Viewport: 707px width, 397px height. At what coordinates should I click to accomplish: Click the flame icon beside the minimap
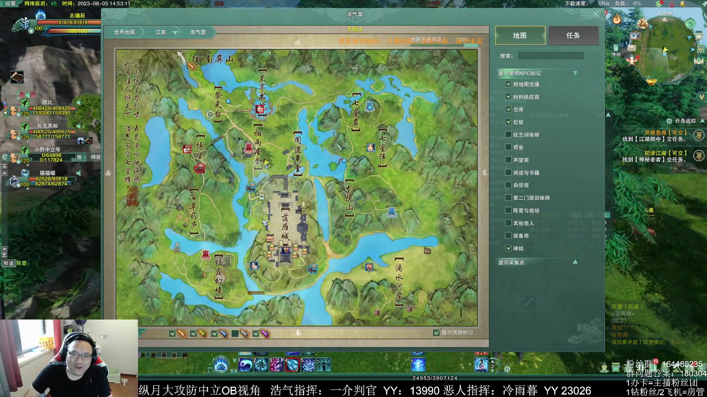(x=617, y=18)
